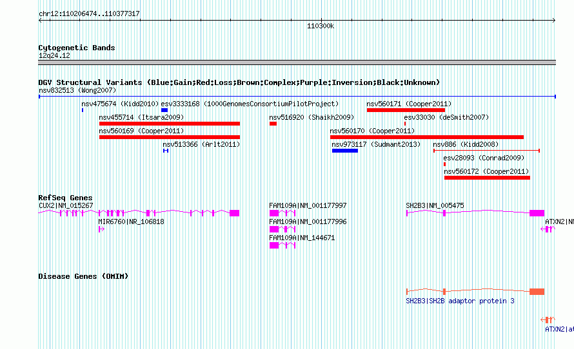Click the Disease Genes (OMIM) track title
Viewport: 574px width, 349px height.
pyautogui.click(x=83, y=276)
